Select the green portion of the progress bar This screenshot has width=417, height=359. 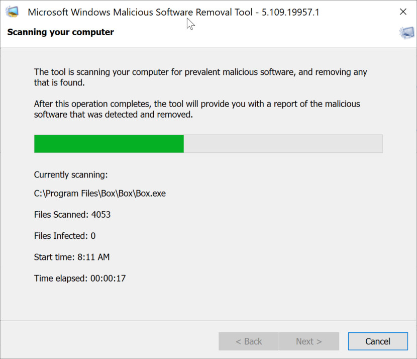108,143
